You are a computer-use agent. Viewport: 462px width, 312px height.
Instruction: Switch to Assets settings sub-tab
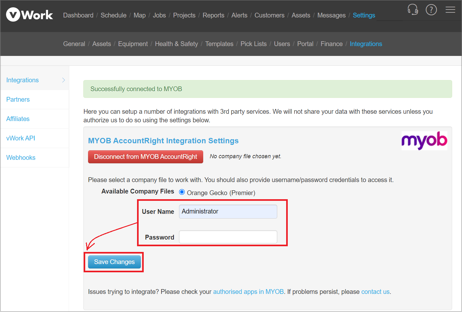[x=101, y=44]
